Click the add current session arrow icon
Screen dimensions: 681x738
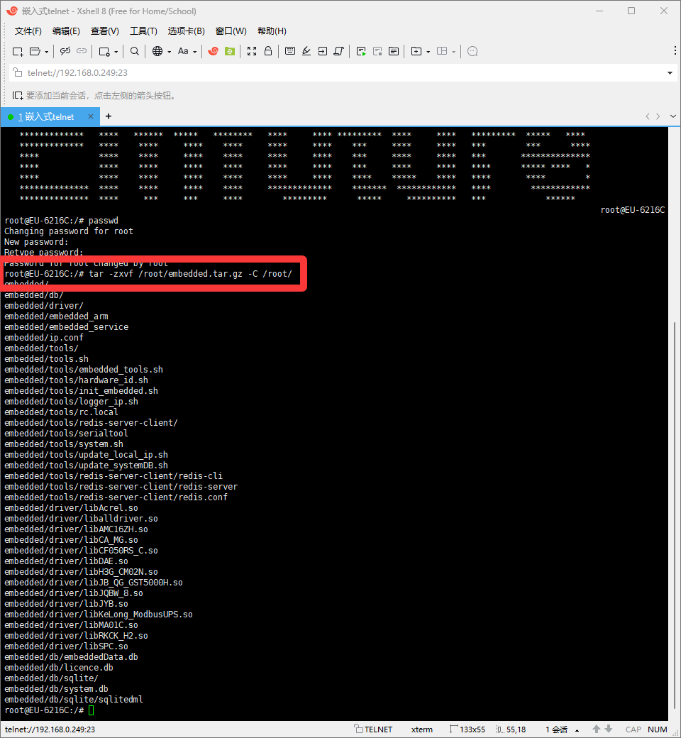click(x=18, y=95)
